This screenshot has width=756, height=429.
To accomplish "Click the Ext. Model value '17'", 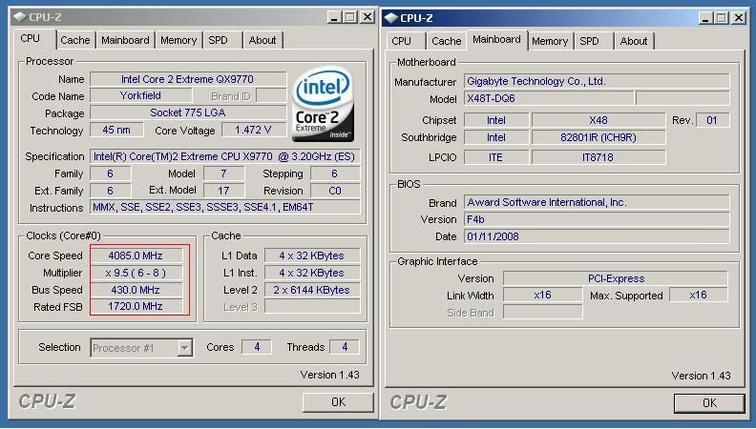I will click(x=223, y=191).
